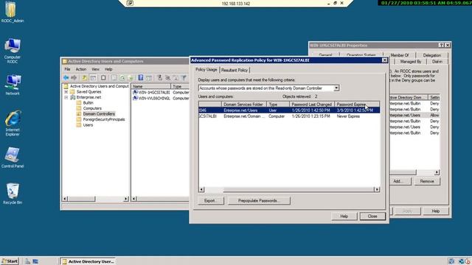This screenshot has height=265, width=472.
Task: Click the Export List toolbar icon
Action: pyautogui.click(x=130, y=78)
